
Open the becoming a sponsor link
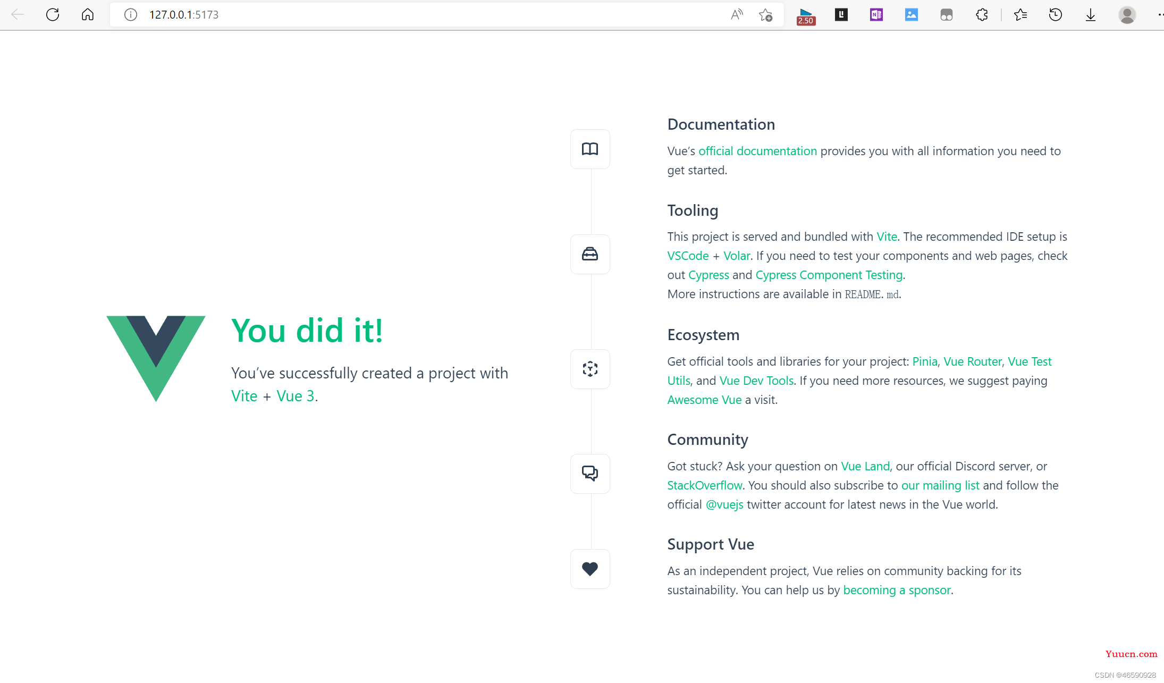coord(897,590)
